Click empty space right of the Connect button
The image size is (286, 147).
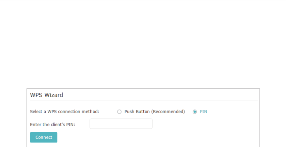pos(146,137)
